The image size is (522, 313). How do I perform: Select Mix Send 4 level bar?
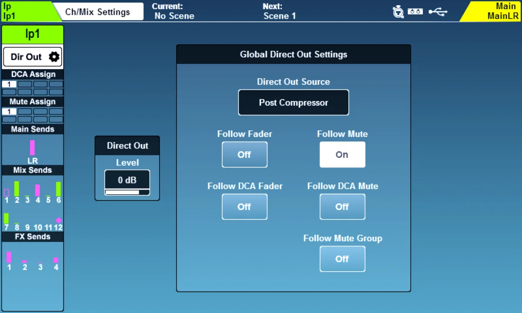37,190
